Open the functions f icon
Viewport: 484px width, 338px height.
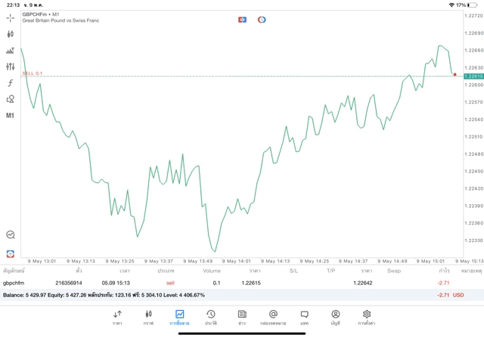tap(10, 82)
